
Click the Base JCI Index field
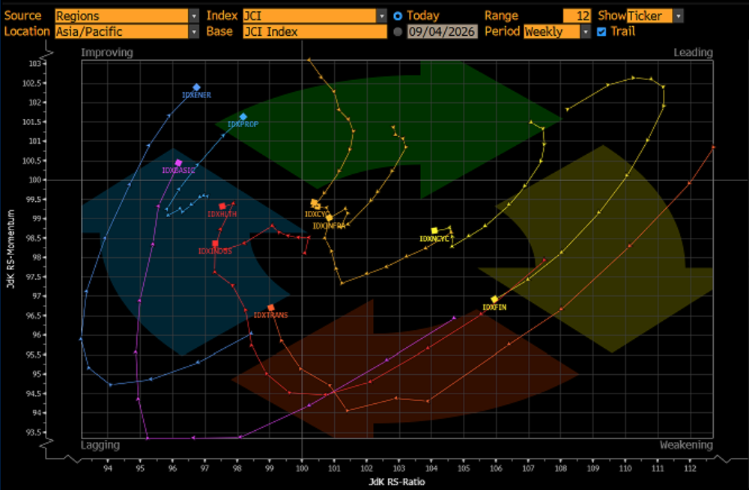[x=315, y=32]
